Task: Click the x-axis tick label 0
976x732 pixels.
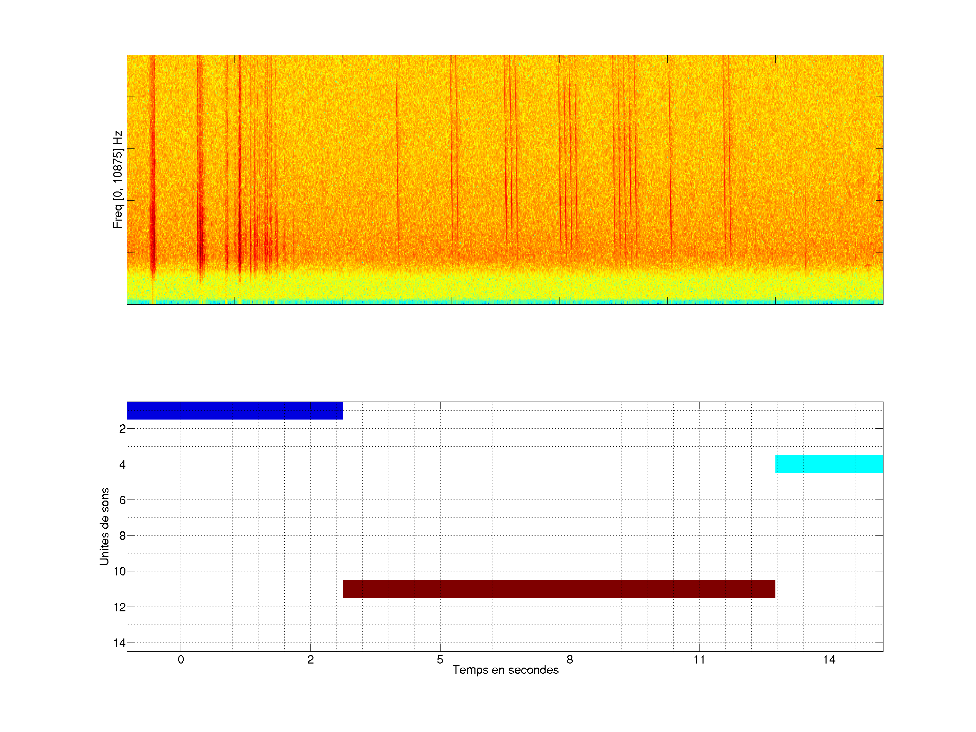Action: pos(181,659)
